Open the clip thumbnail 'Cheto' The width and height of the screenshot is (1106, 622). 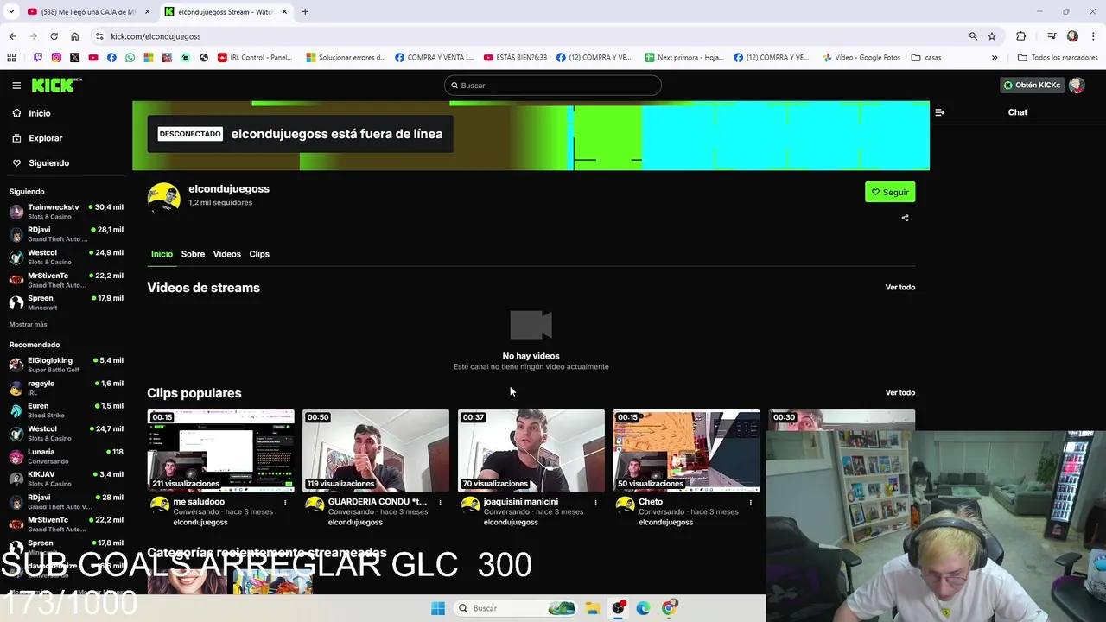[x=686, y=450]
